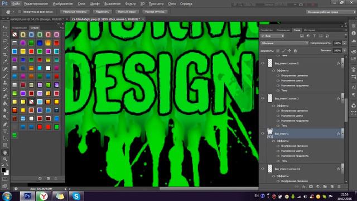The height and width of the screenshot is (201, 357).
Task: Hide the Без_имени-1 копия 3 layer
Action: point(263,98)
